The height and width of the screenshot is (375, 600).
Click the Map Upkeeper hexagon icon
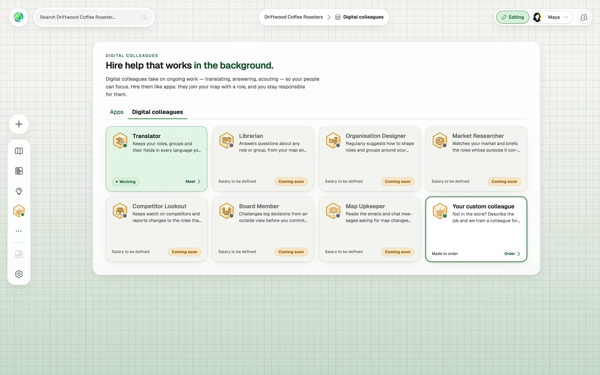point(333,211)
